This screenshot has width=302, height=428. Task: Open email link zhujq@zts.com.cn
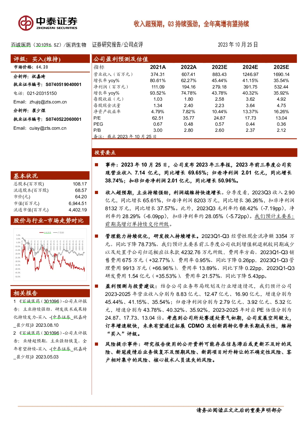(48, 102)
